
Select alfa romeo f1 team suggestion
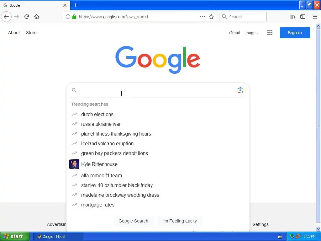click(158, 175)
